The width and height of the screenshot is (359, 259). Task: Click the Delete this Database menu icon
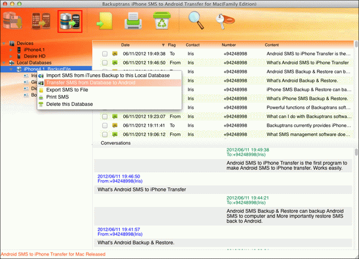click(x=41, y=104)
